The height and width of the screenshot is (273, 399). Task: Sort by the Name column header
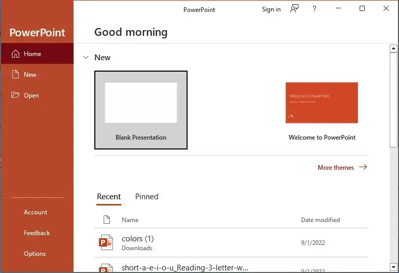pos(130,220)
